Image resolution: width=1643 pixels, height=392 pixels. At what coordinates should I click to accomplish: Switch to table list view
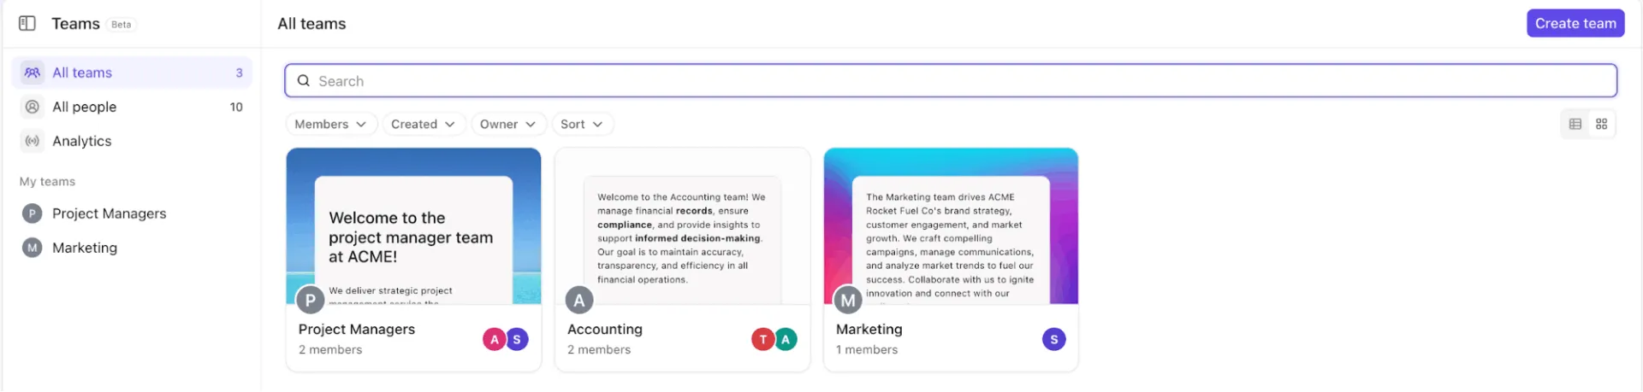click(1575, 124)
